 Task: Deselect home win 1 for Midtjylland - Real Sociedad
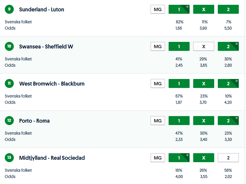click(x=179, y=158)
